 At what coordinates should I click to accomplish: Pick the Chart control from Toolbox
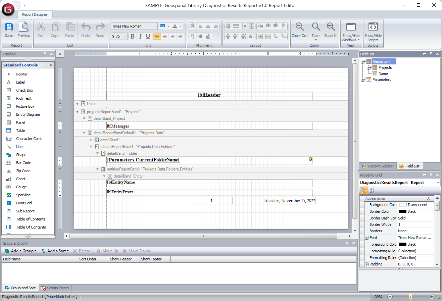click(x=21, y=179)
